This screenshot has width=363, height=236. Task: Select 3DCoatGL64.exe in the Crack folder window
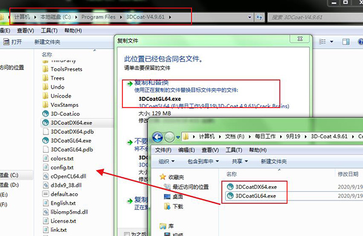pos(255,196)
